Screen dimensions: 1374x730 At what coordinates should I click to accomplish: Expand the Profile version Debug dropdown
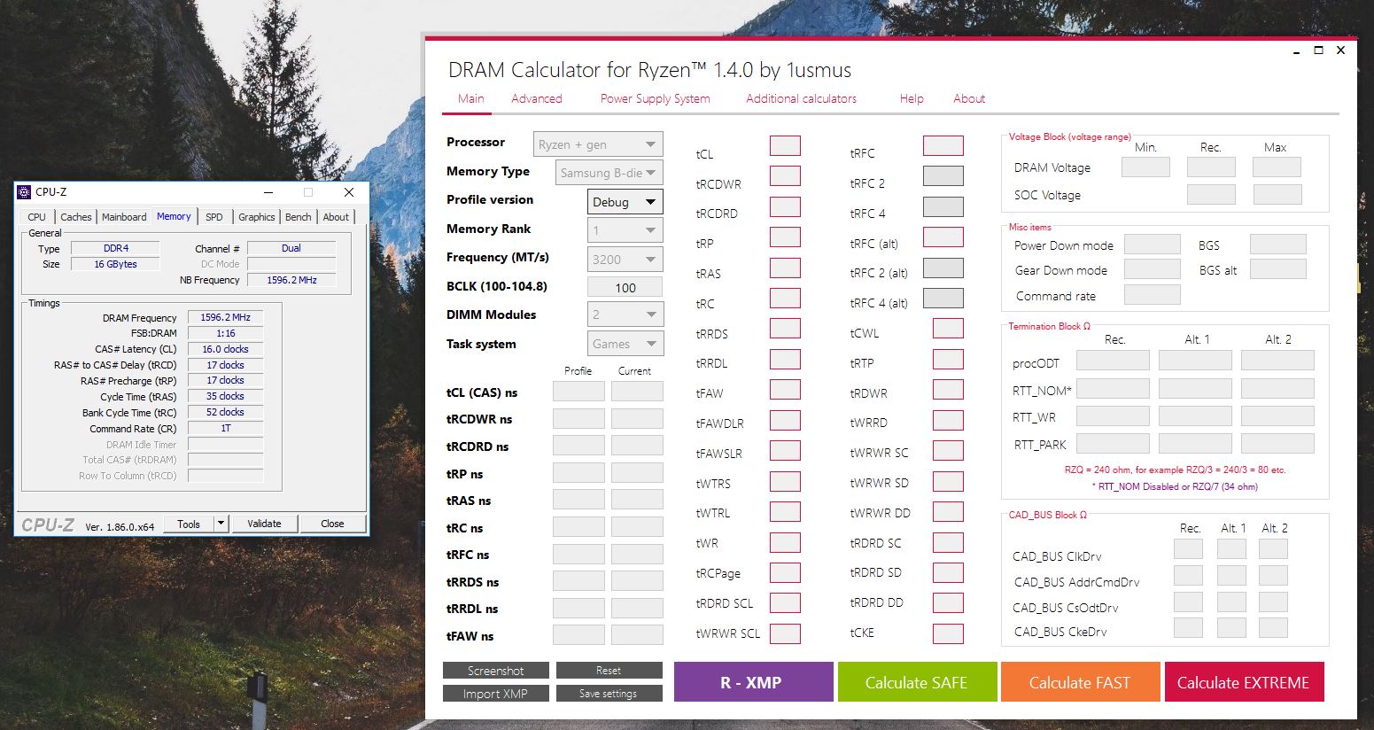[x=625, y=202]
